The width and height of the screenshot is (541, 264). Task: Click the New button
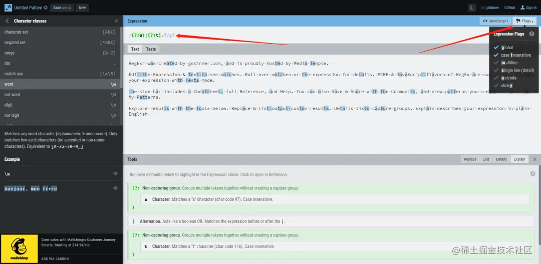[82, 8]
